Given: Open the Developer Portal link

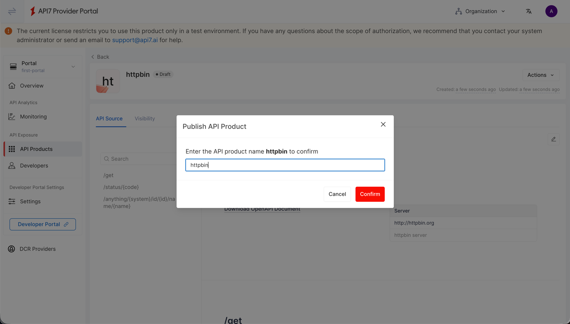Looking at the screenshot, I should (42, 224).
